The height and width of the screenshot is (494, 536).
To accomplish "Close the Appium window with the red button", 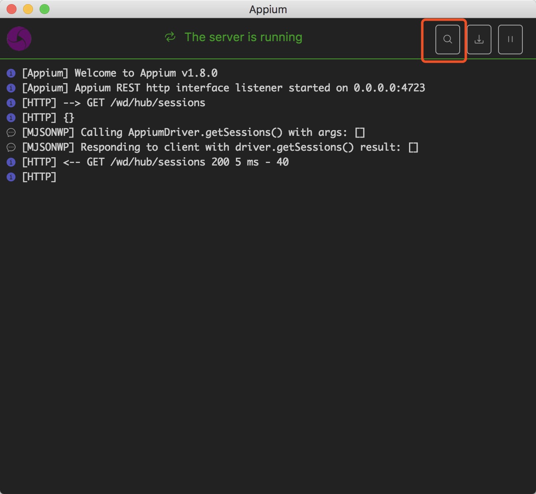I will pos(12,9).
